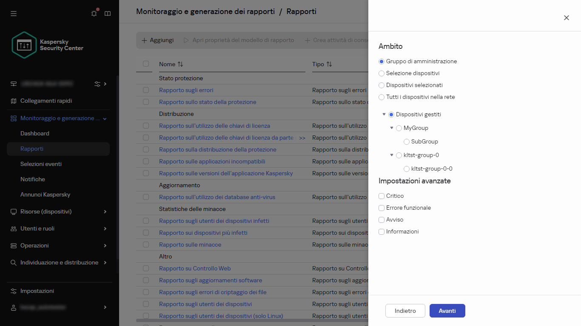The height and width of the screenshot is (326, 581).
Task: Collapse the Monitoraggio e generazione sidebar section
Action: pos(104,118)
